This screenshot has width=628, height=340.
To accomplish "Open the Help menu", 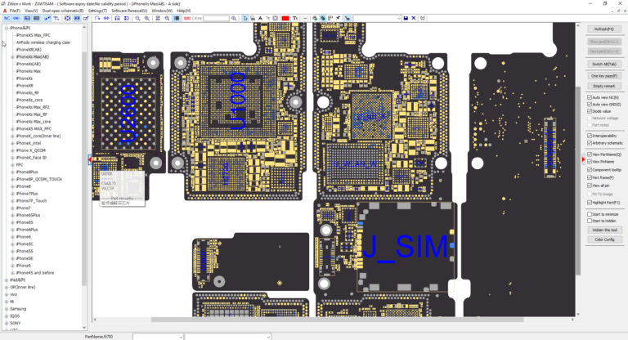I will [184, 11].
